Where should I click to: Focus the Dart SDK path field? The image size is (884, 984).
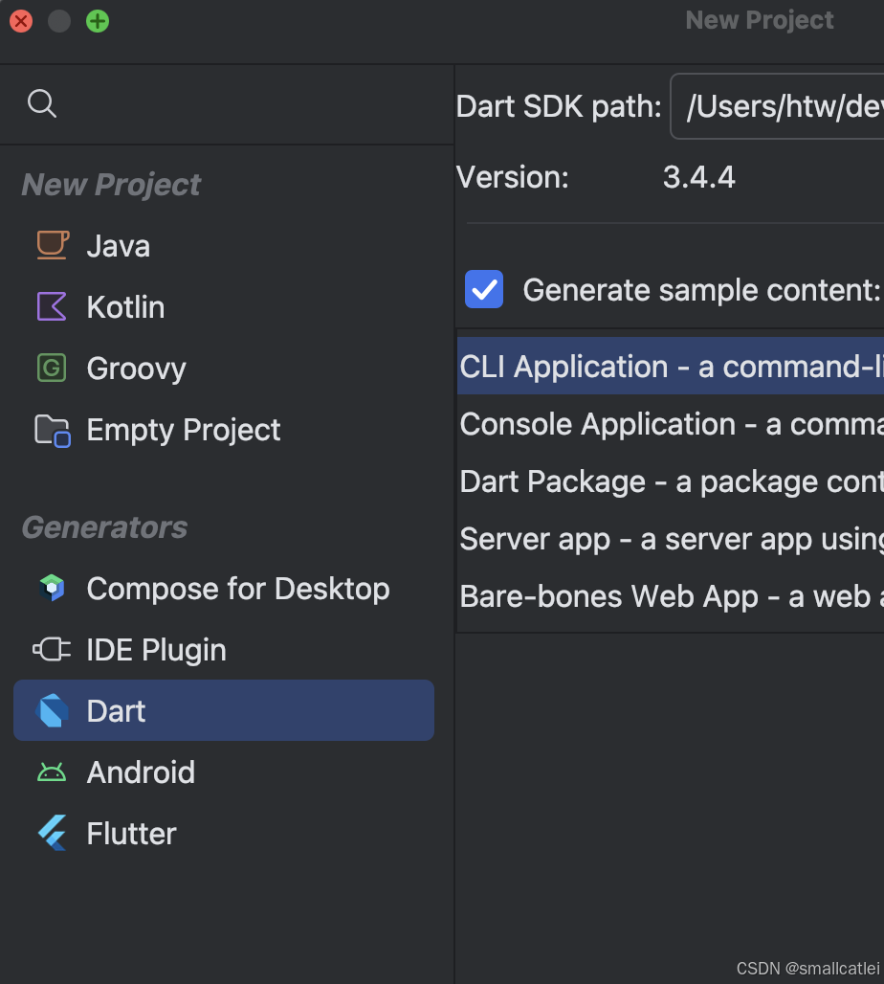pyautogui.click(x=778, y=106)
